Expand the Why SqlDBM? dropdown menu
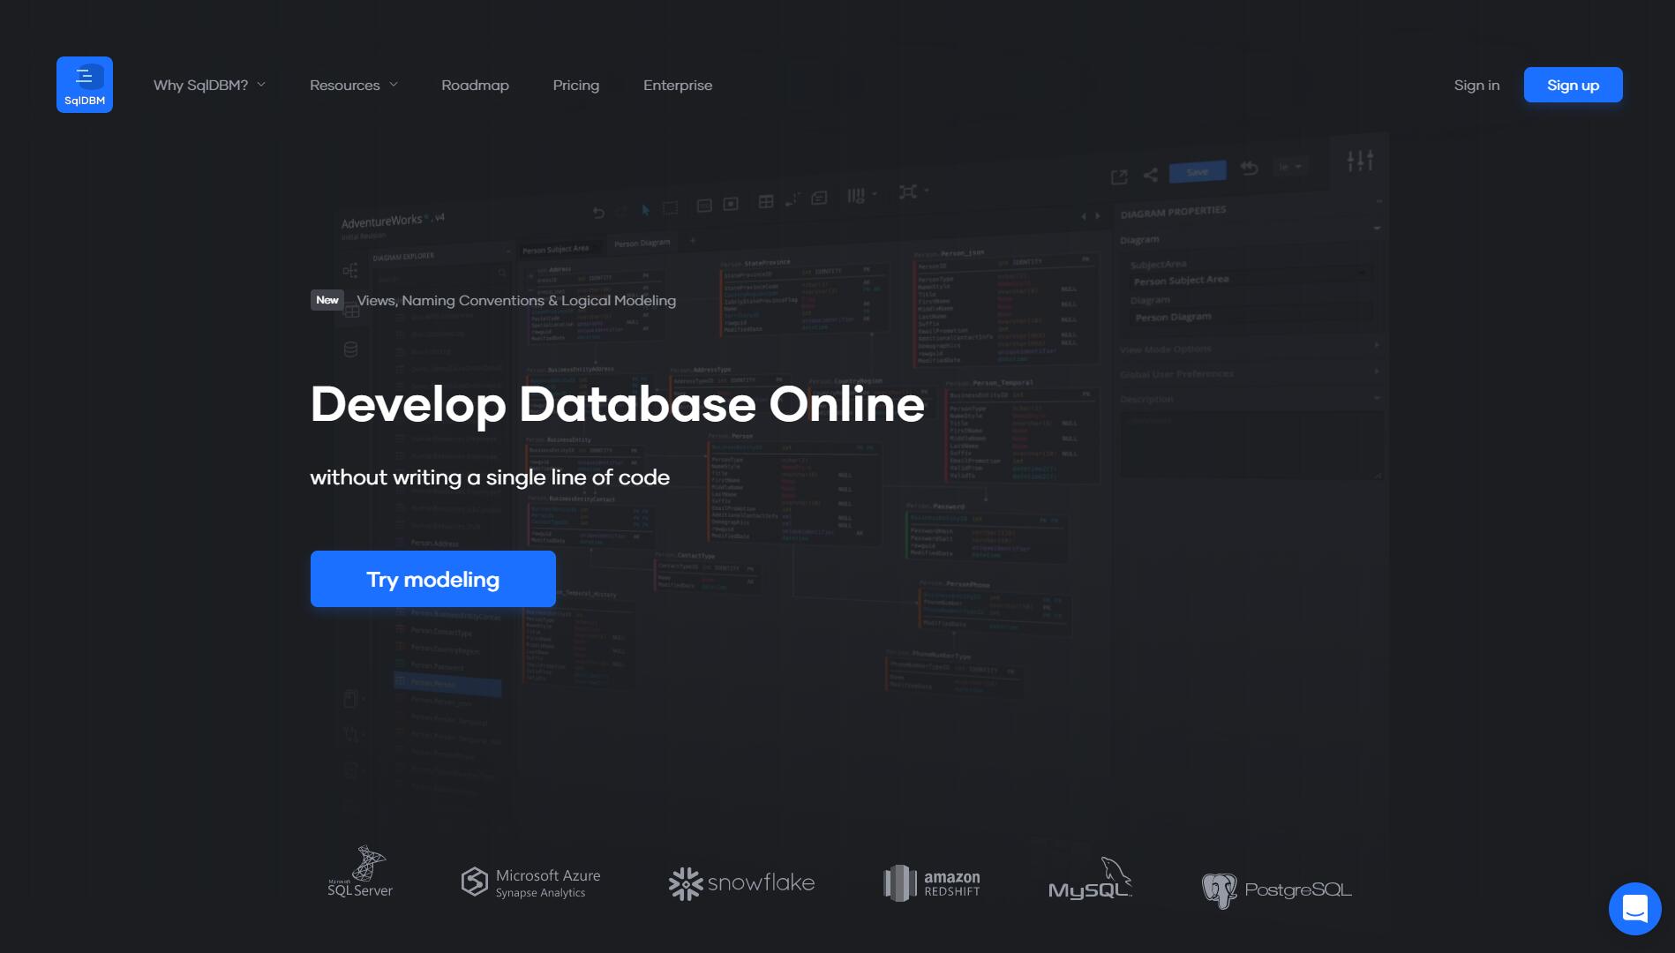The image size is (1675, 953). (x=209, y=85)
